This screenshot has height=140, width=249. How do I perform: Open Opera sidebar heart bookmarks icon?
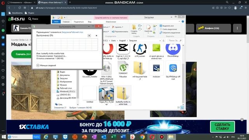[x=3, y=70]
